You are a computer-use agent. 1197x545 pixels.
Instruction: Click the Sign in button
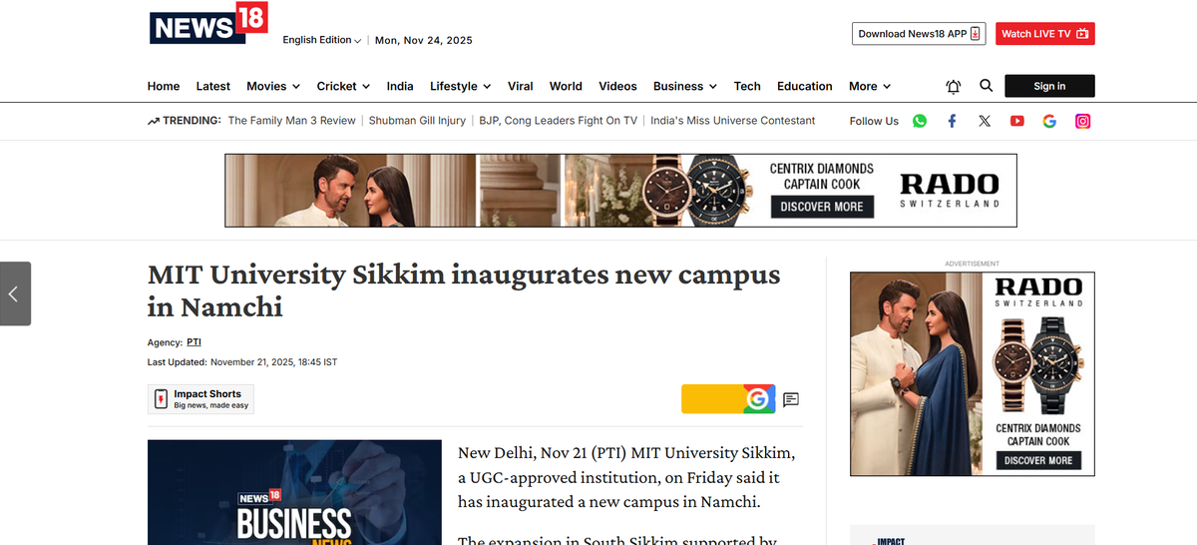tap(1049, 86)
